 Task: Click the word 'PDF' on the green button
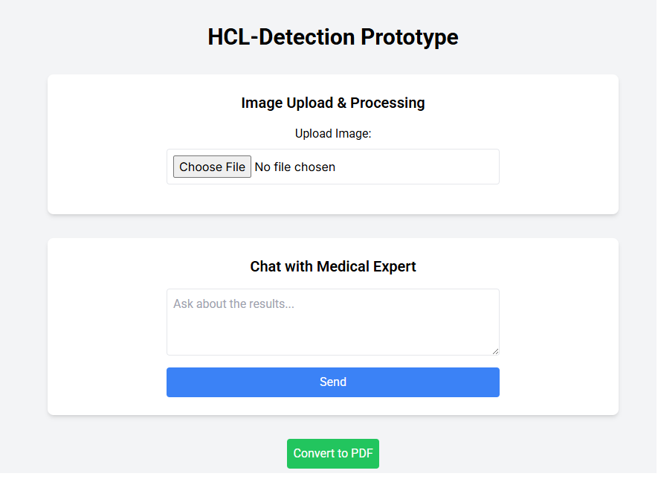[361, 454]
